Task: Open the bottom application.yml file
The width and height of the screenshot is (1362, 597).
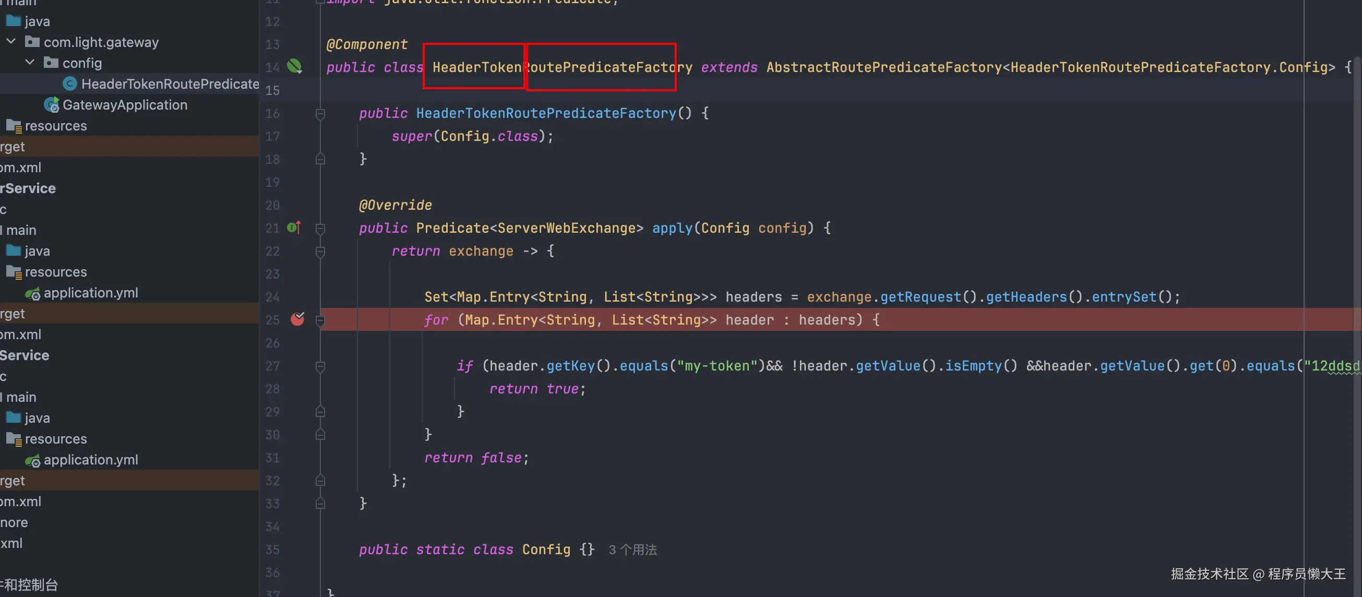Action: click(x=90, y=460)
